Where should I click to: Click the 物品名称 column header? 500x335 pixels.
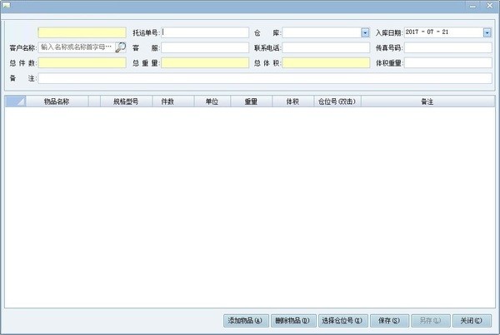pyautogui.click(x=57, y=101)
